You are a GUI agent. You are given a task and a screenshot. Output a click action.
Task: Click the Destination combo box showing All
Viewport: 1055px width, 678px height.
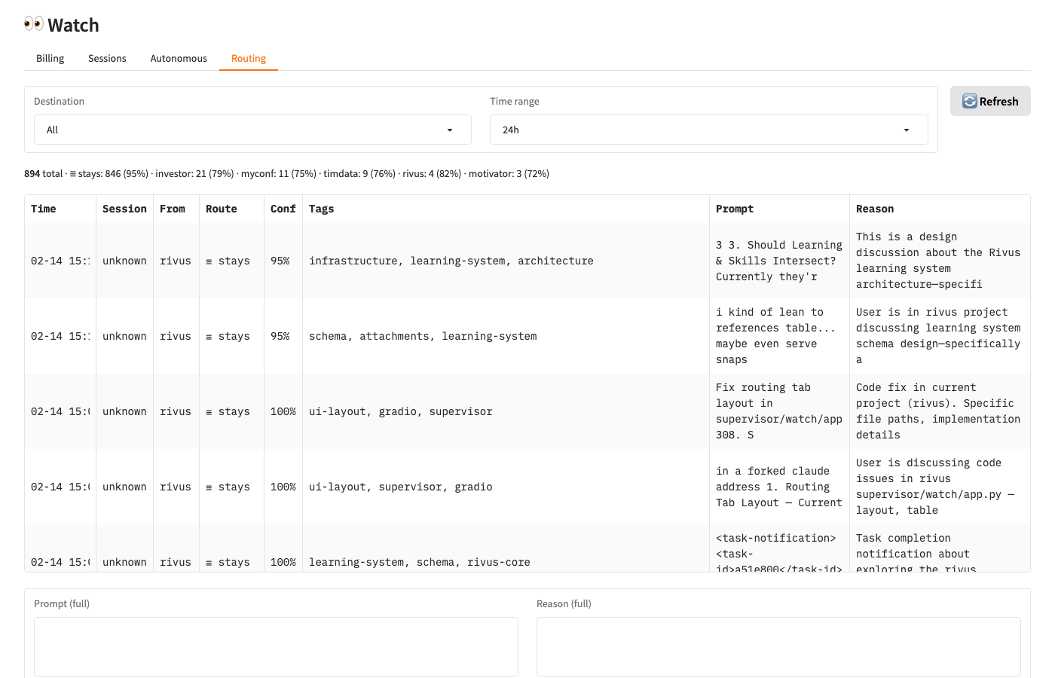click(241, 130)
